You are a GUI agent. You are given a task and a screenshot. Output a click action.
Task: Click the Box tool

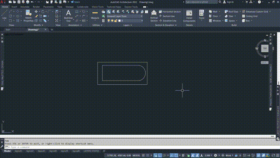tap(246, 21)
